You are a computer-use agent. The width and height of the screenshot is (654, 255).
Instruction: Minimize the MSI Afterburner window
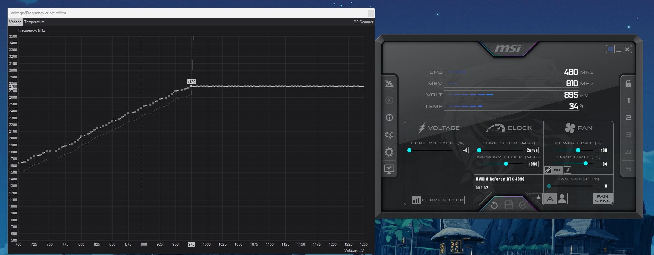pyautogui.click(x=619, y=49)
